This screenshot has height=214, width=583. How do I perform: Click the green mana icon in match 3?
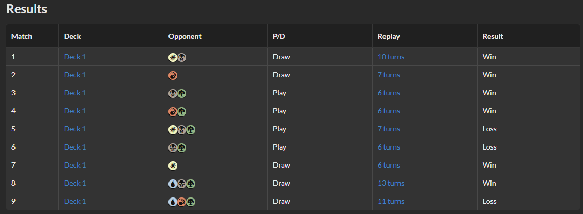click(x=181, y=93)
